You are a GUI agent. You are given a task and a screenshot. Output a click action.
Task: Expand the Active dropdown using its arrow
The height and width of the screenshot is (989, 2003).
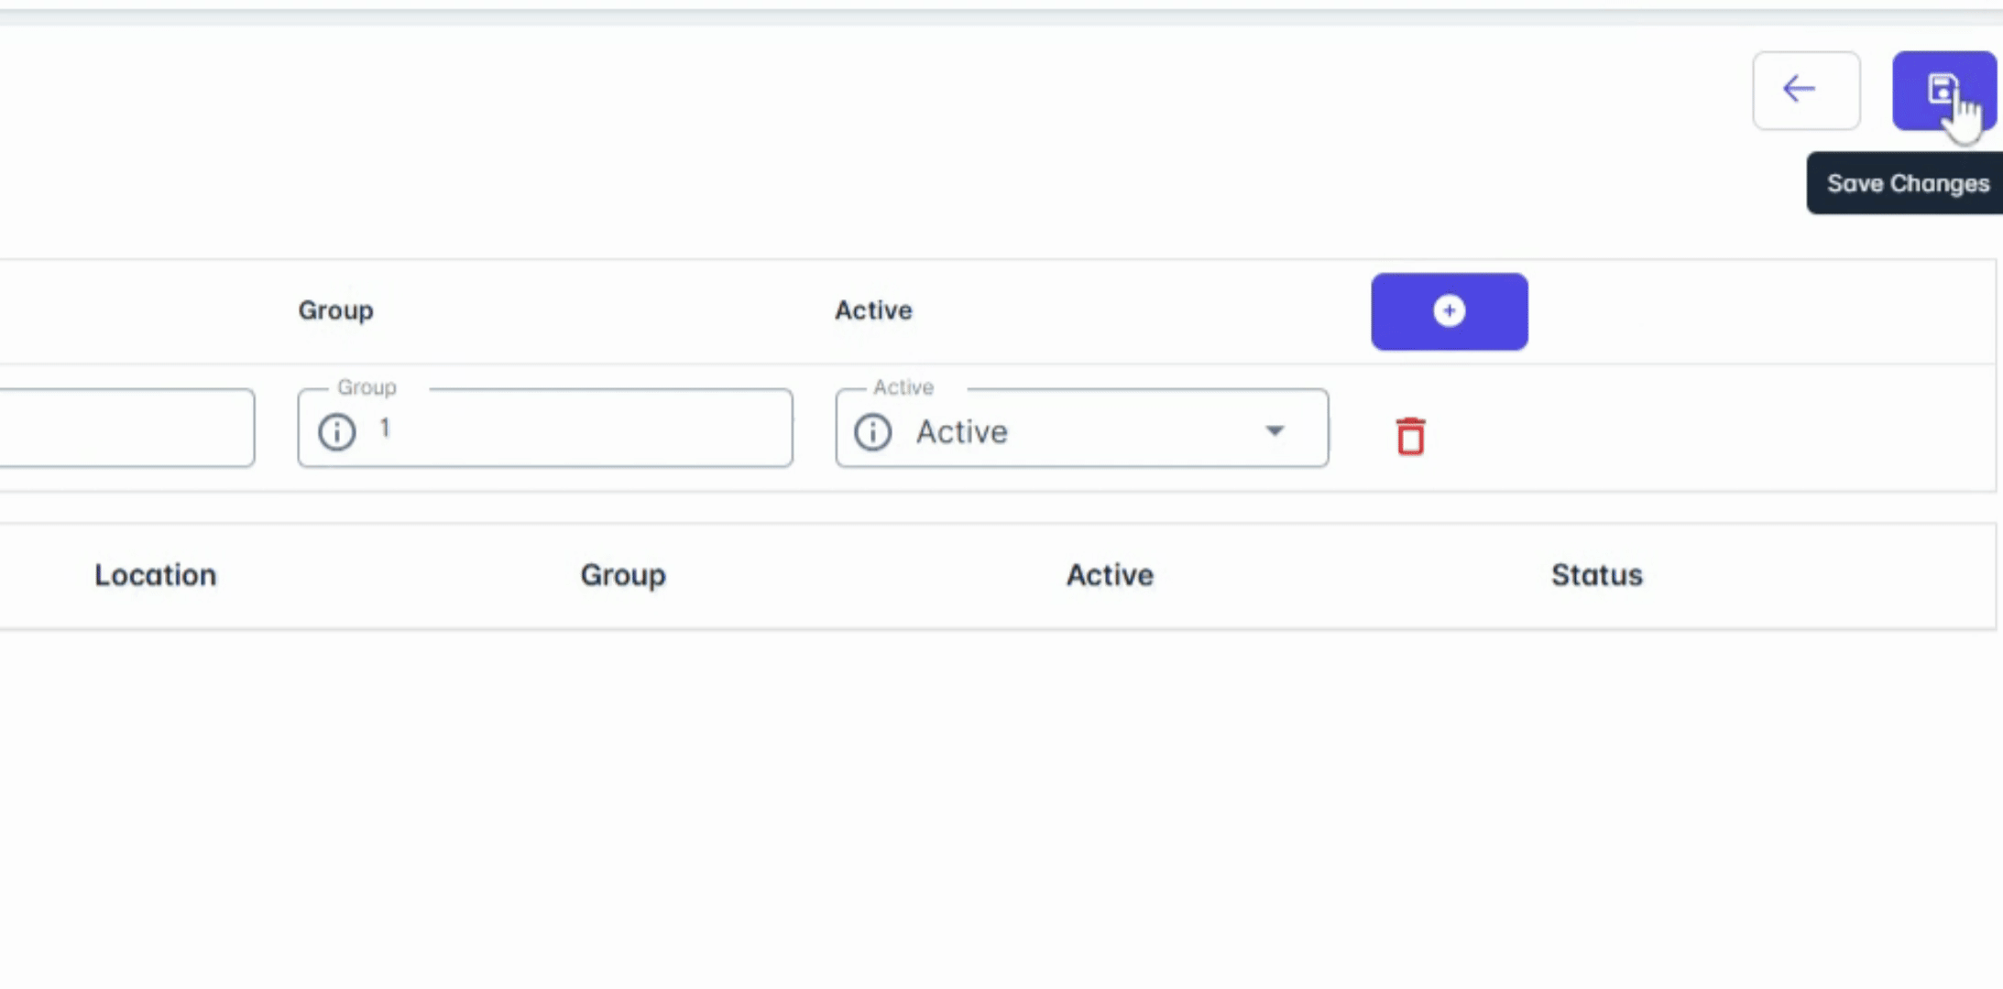(x=1275, y=430)
